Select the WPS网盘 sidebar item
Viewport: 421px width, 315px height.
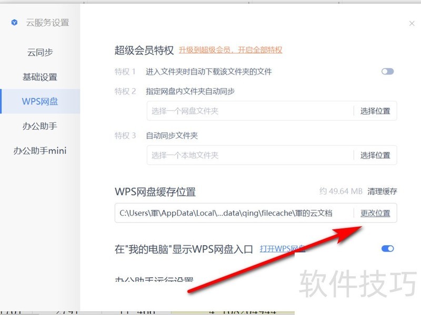tap(40, 101)
